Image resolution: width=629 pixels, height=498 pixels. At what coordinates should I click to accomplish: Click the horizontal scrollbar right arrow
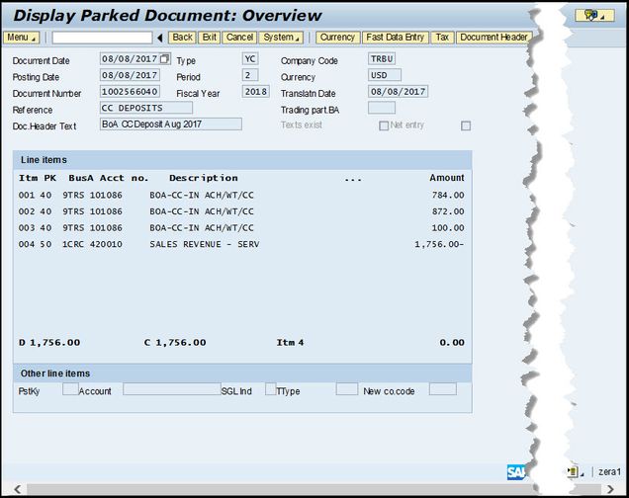[x=610, y=489]
